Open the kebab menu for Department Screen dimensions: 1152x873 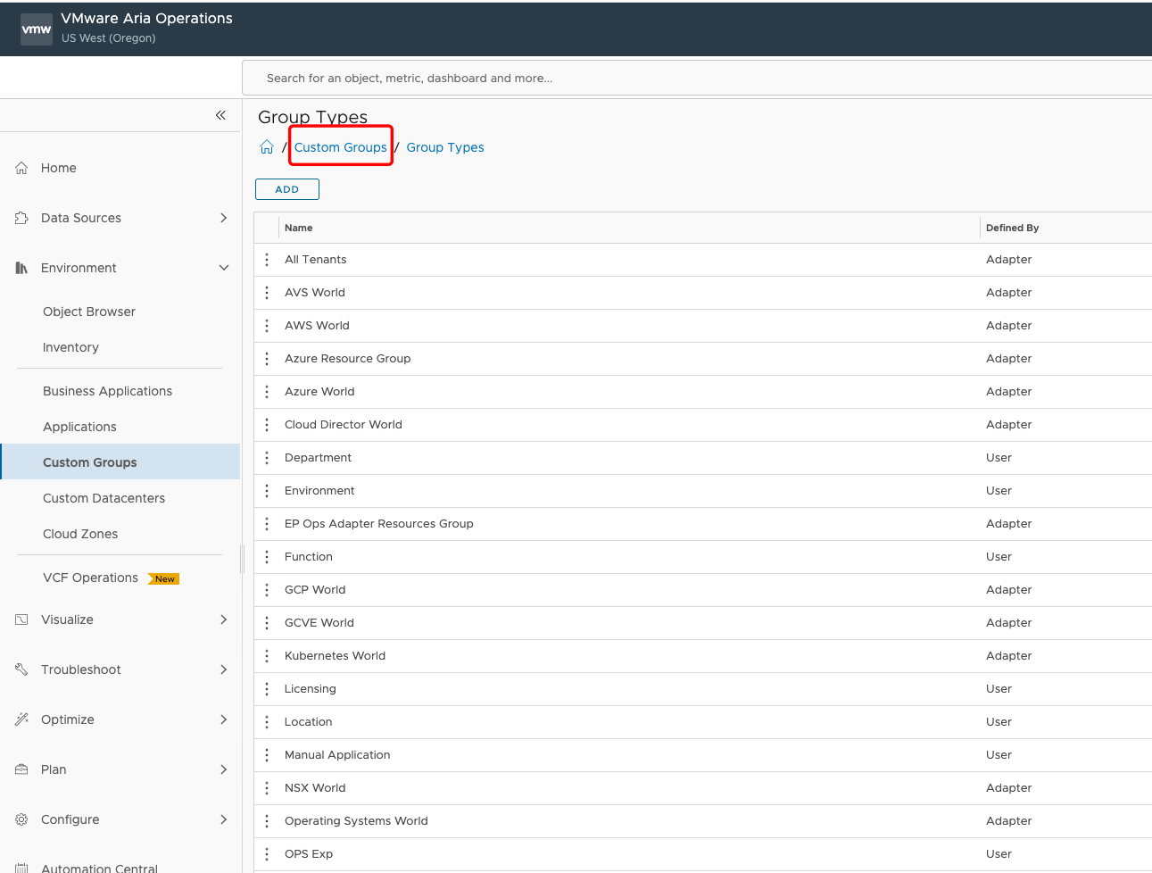(x=267, y=458)
